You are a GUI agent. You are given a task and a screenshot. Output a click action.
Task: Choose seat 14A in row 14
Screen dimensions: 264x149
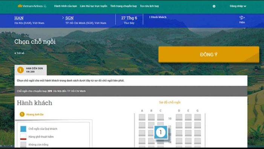click(x=142, y=141)
